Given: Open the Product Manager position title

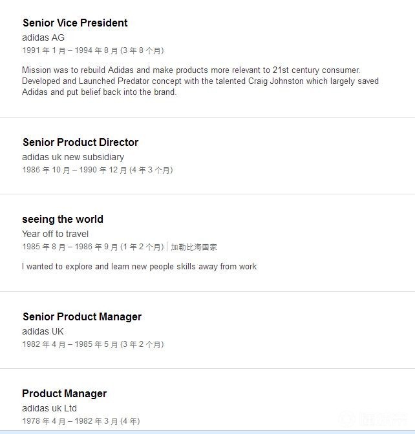Looking at the screenshot, I should (x=64, y=393).
